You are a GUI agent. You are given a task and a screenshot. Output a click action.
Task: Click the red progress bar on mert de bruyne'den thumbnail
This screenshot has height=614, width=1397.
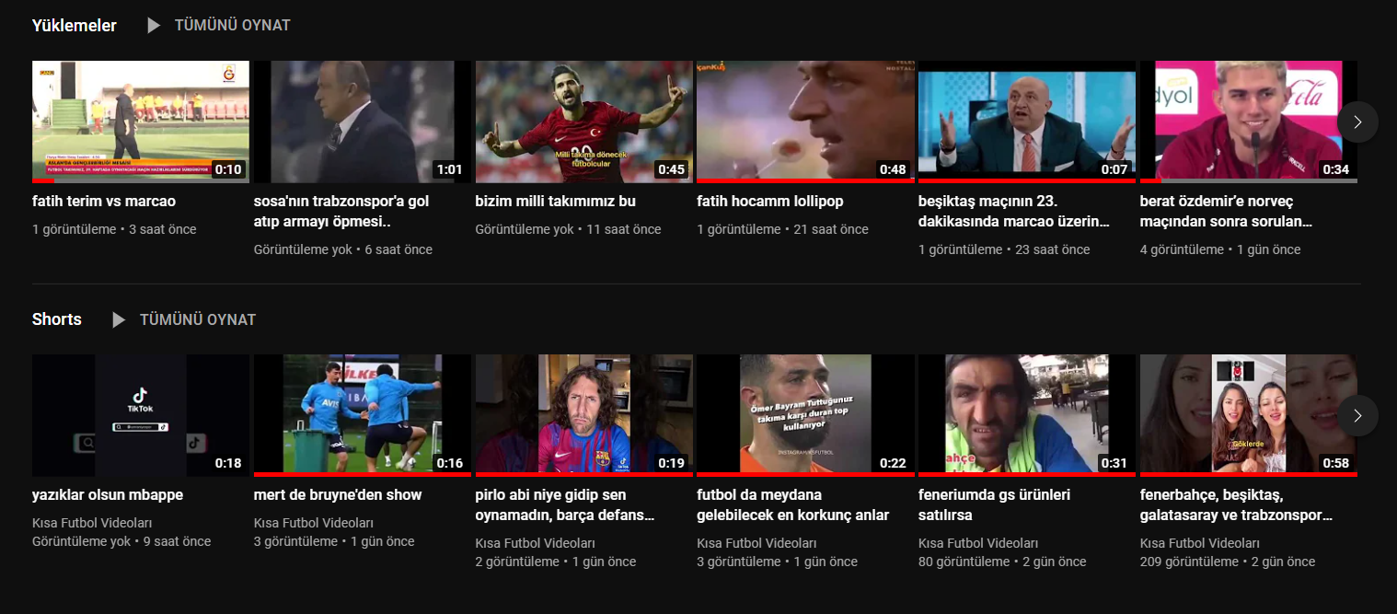click(x=363, y=475)
